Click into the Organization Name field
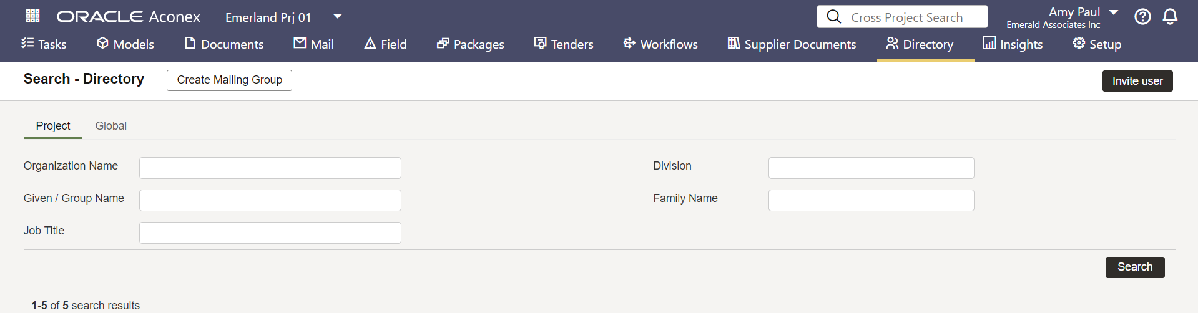 [270, 168]
